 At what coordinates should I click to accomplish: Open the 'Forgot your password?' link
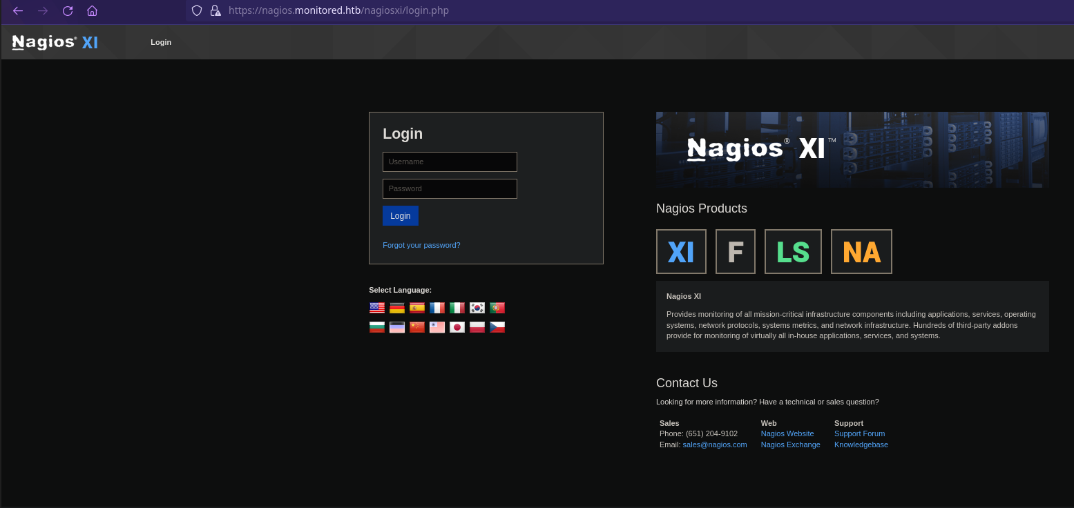pyautogui.click(x=421, y=245)
